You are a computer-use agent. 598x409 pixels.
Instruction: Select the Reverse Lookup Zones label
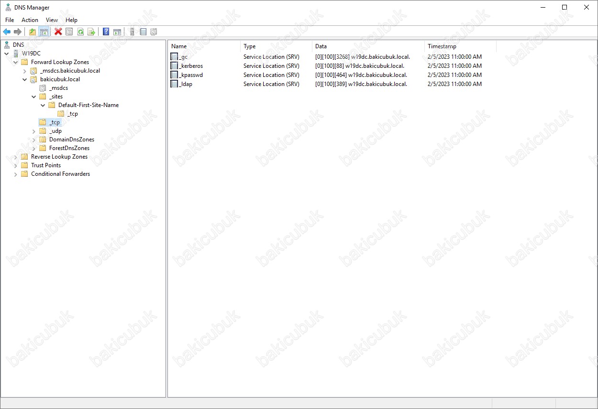coord(59,157)
